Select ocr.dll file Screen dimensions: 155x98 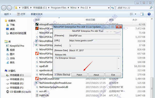tap(43, 91)
